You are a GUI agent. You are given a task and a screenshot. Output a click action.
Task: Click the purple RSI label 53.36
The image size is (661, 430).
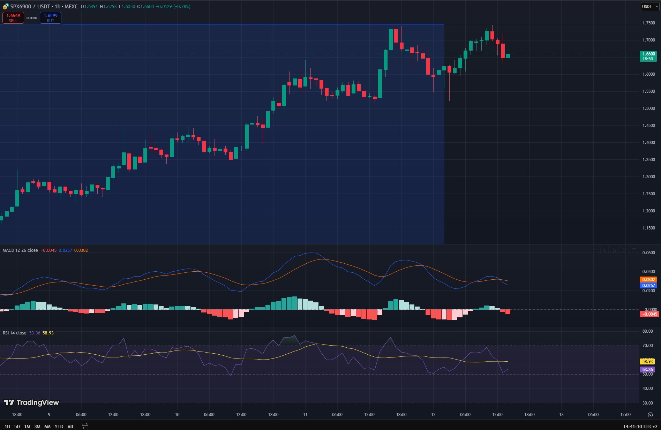coord(647,369)
